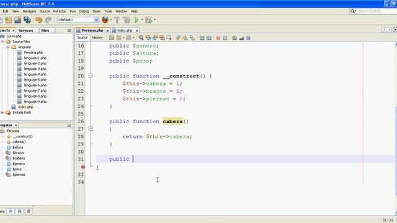Switch to the index.php editor tab

(125, 30)
